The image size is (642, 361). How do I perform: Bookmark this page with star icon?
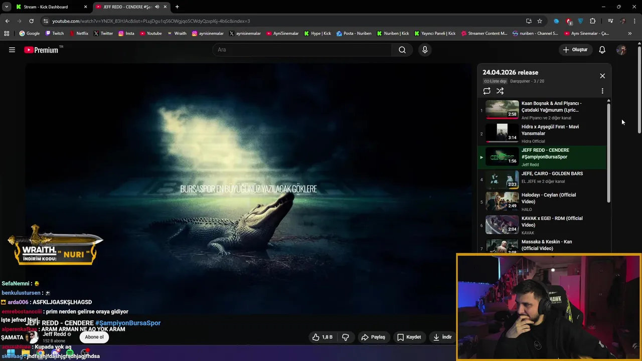point(540,21)
